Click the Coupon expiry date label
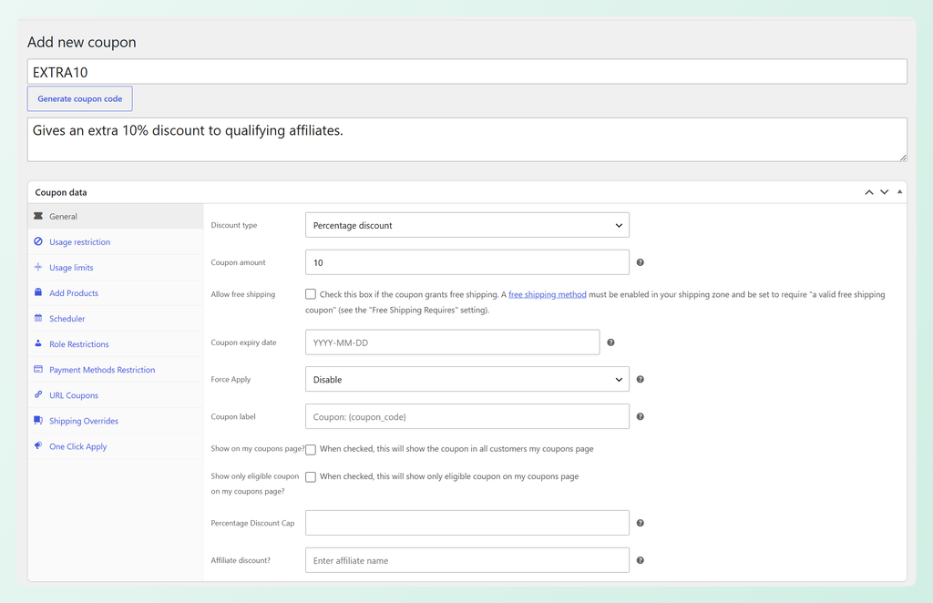Screen dimensions: 933x603 (x=243, y=342)
